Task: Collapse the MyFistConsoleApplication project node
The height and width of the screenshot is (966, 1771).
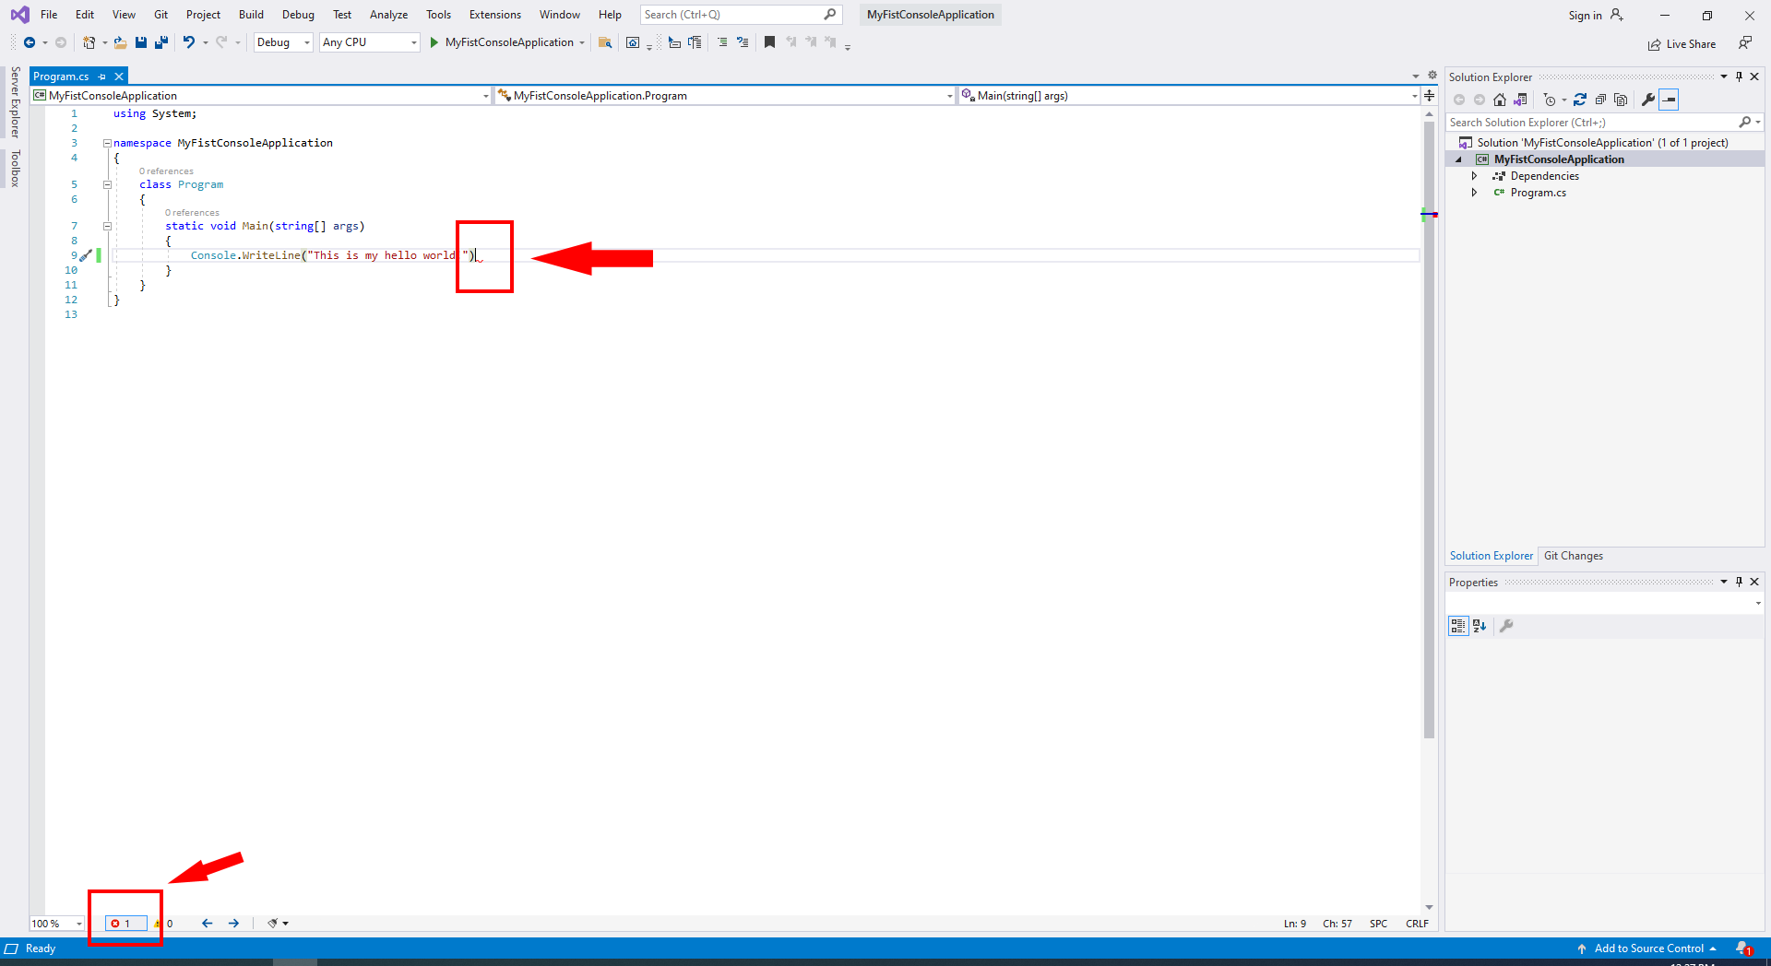Action: (x=1458, y=159)
